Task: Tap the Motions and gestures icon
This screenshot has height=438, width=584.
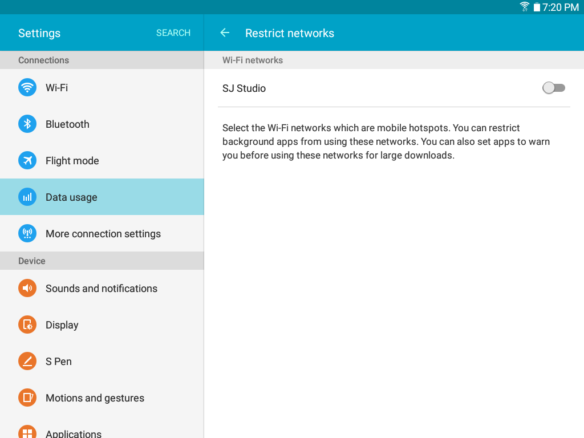Action: pos(27,398)
